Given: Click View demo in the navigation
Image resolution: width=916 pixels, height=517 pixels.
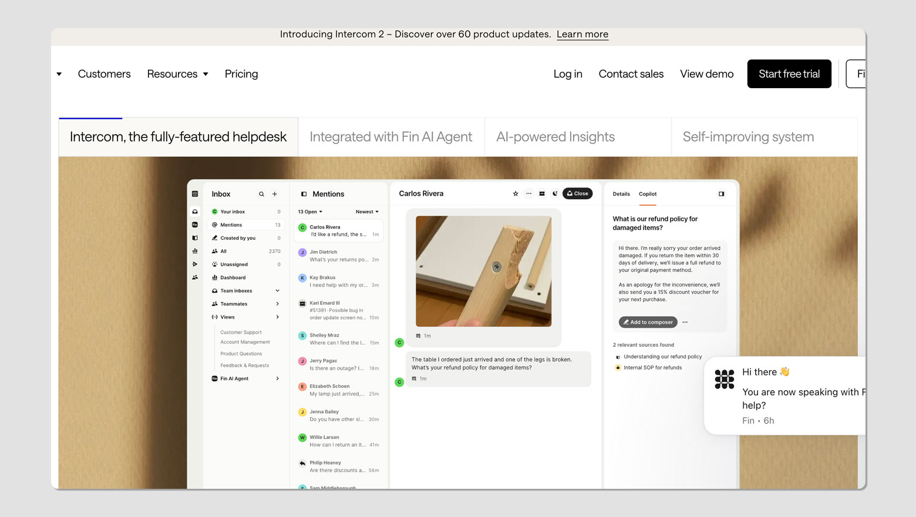Looking at the screenshot, I should pyautogui.click(x=707, y=74).
